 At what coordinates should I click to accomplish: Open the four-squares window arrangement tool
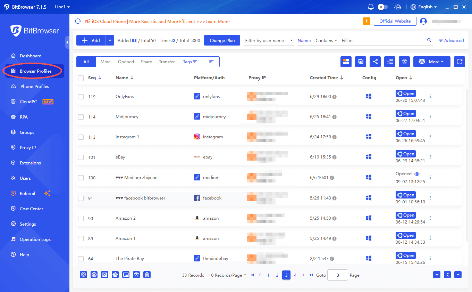point(346,62)
